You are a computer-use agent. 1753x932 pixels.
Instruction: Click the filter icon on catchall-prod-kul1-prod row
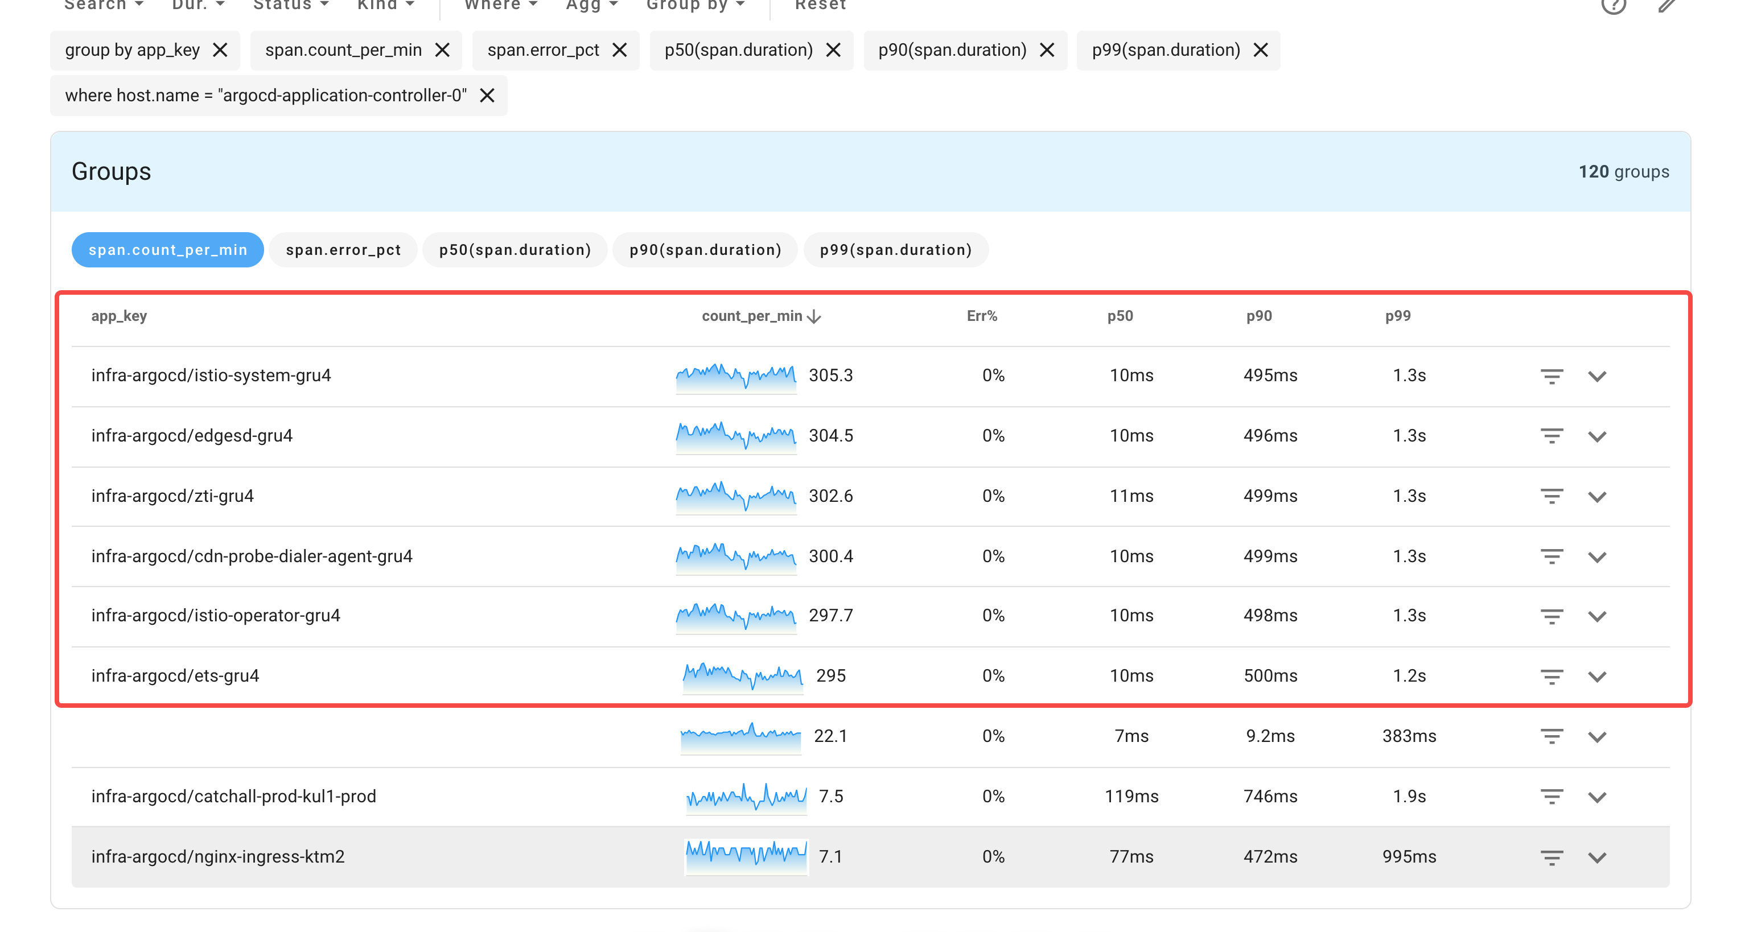point(1552,797)
